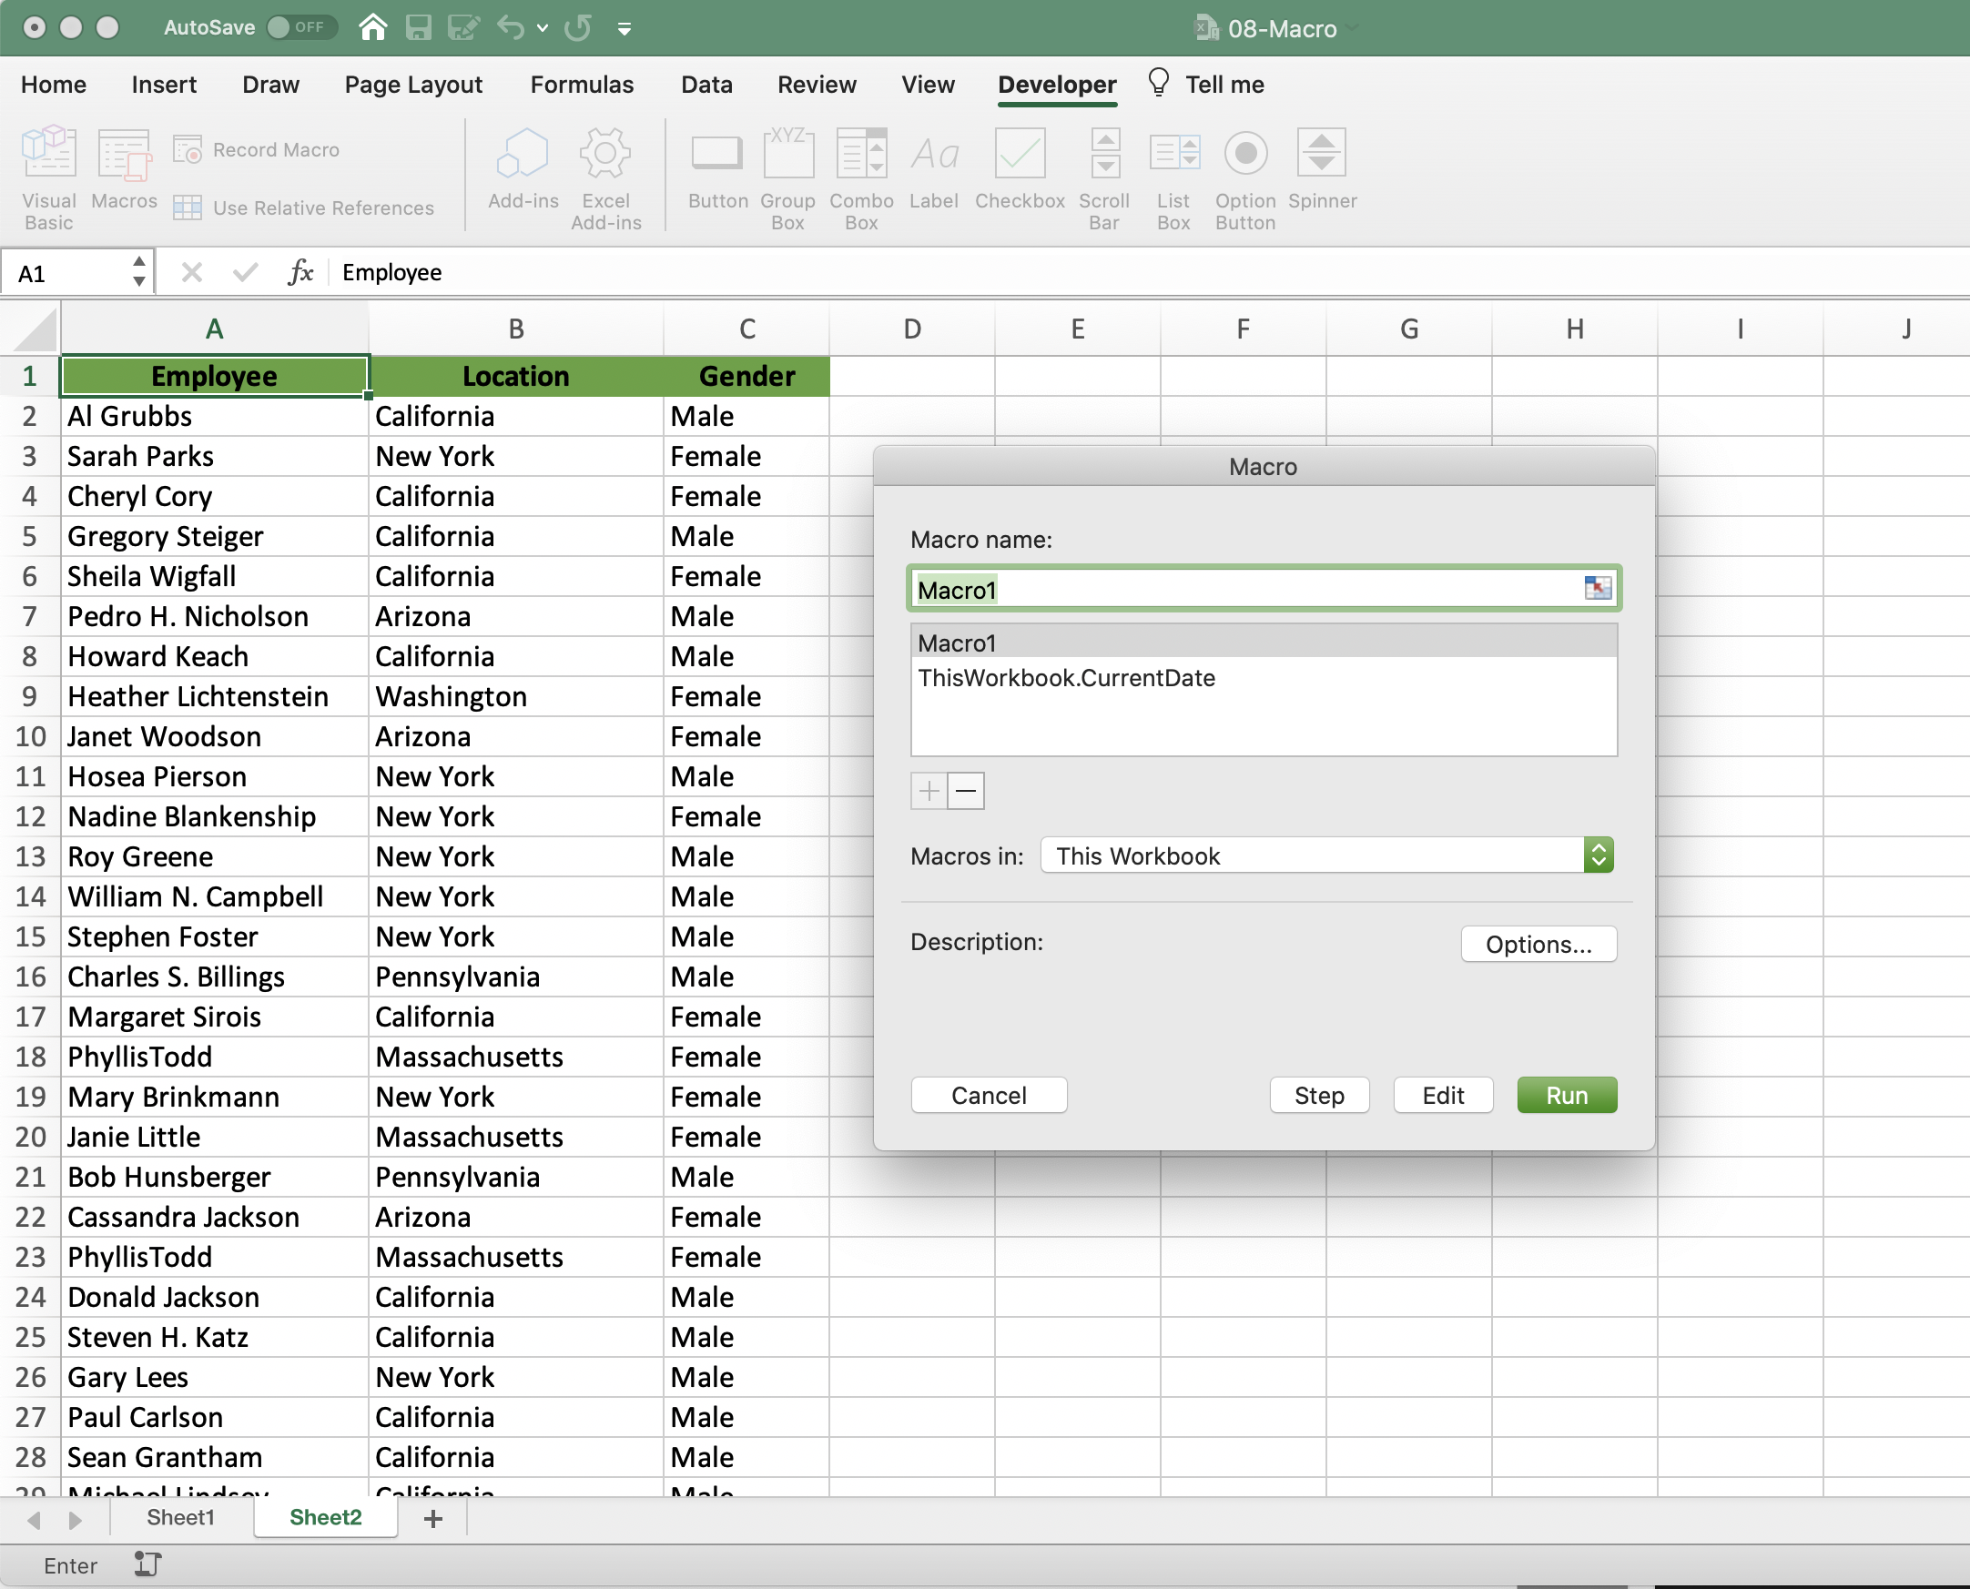This screenshot has width=1970, height=1589.
Task: Toggle Use Relative References
Action: click(x=303, y=207)
